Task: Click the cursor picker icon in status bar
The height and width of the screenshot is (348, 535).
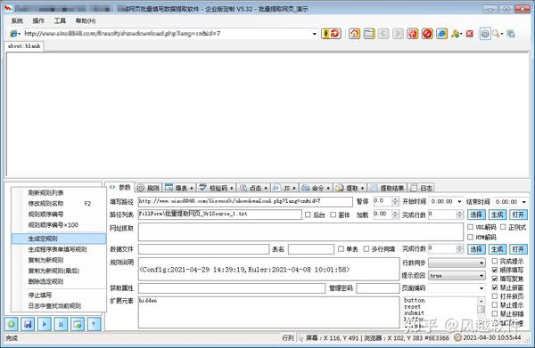Action: pyautogui.click(x=300, y=338)
